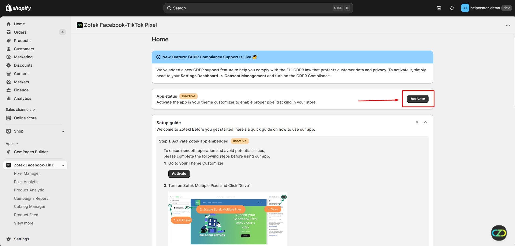The height and width of the screenshot is (246, 515).
Task: Click the Home page heading
Action: click(x=160, y=40)
